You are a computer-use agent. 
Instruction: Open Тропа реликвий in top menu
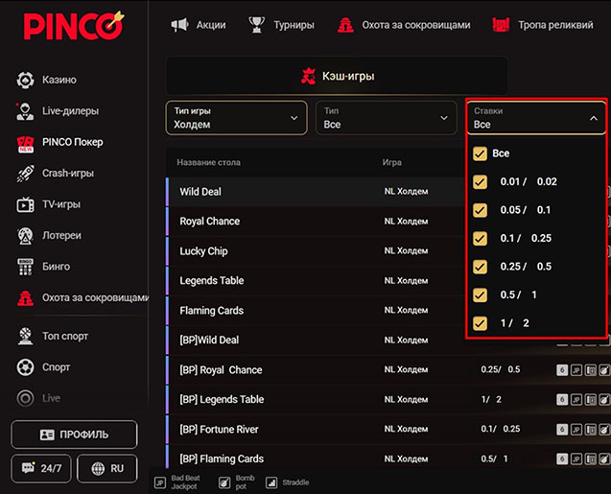555,25
